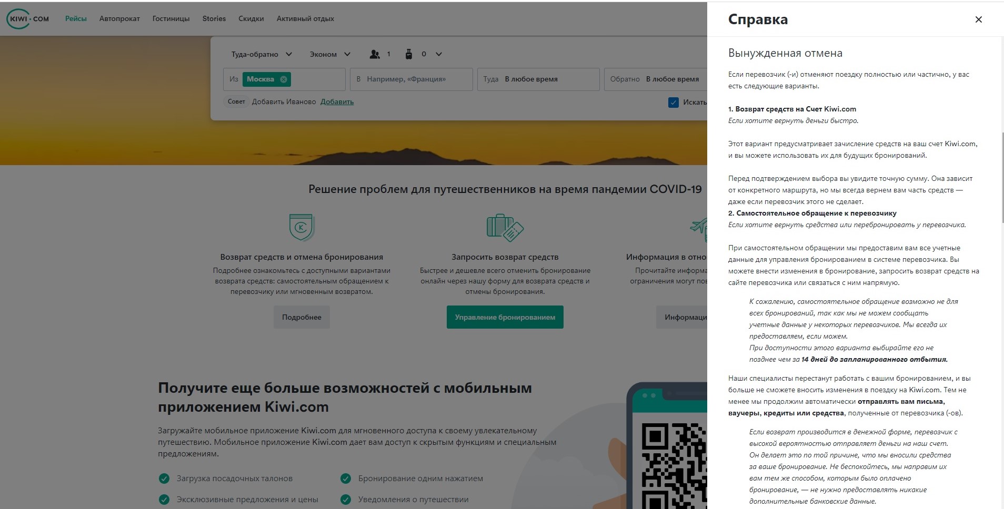Click the shield refund icon

point(302,227)
